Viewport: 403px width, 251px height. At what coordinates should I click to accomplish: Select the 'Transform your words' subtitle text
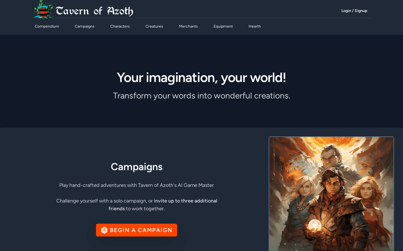coord(201,96)
